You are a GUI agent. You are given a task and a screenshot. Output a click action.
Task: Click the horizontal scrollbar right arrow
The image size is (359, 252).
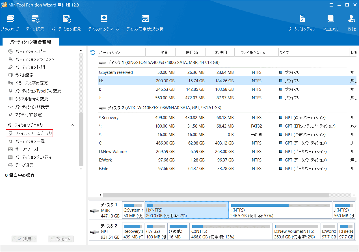coord(355,195)
